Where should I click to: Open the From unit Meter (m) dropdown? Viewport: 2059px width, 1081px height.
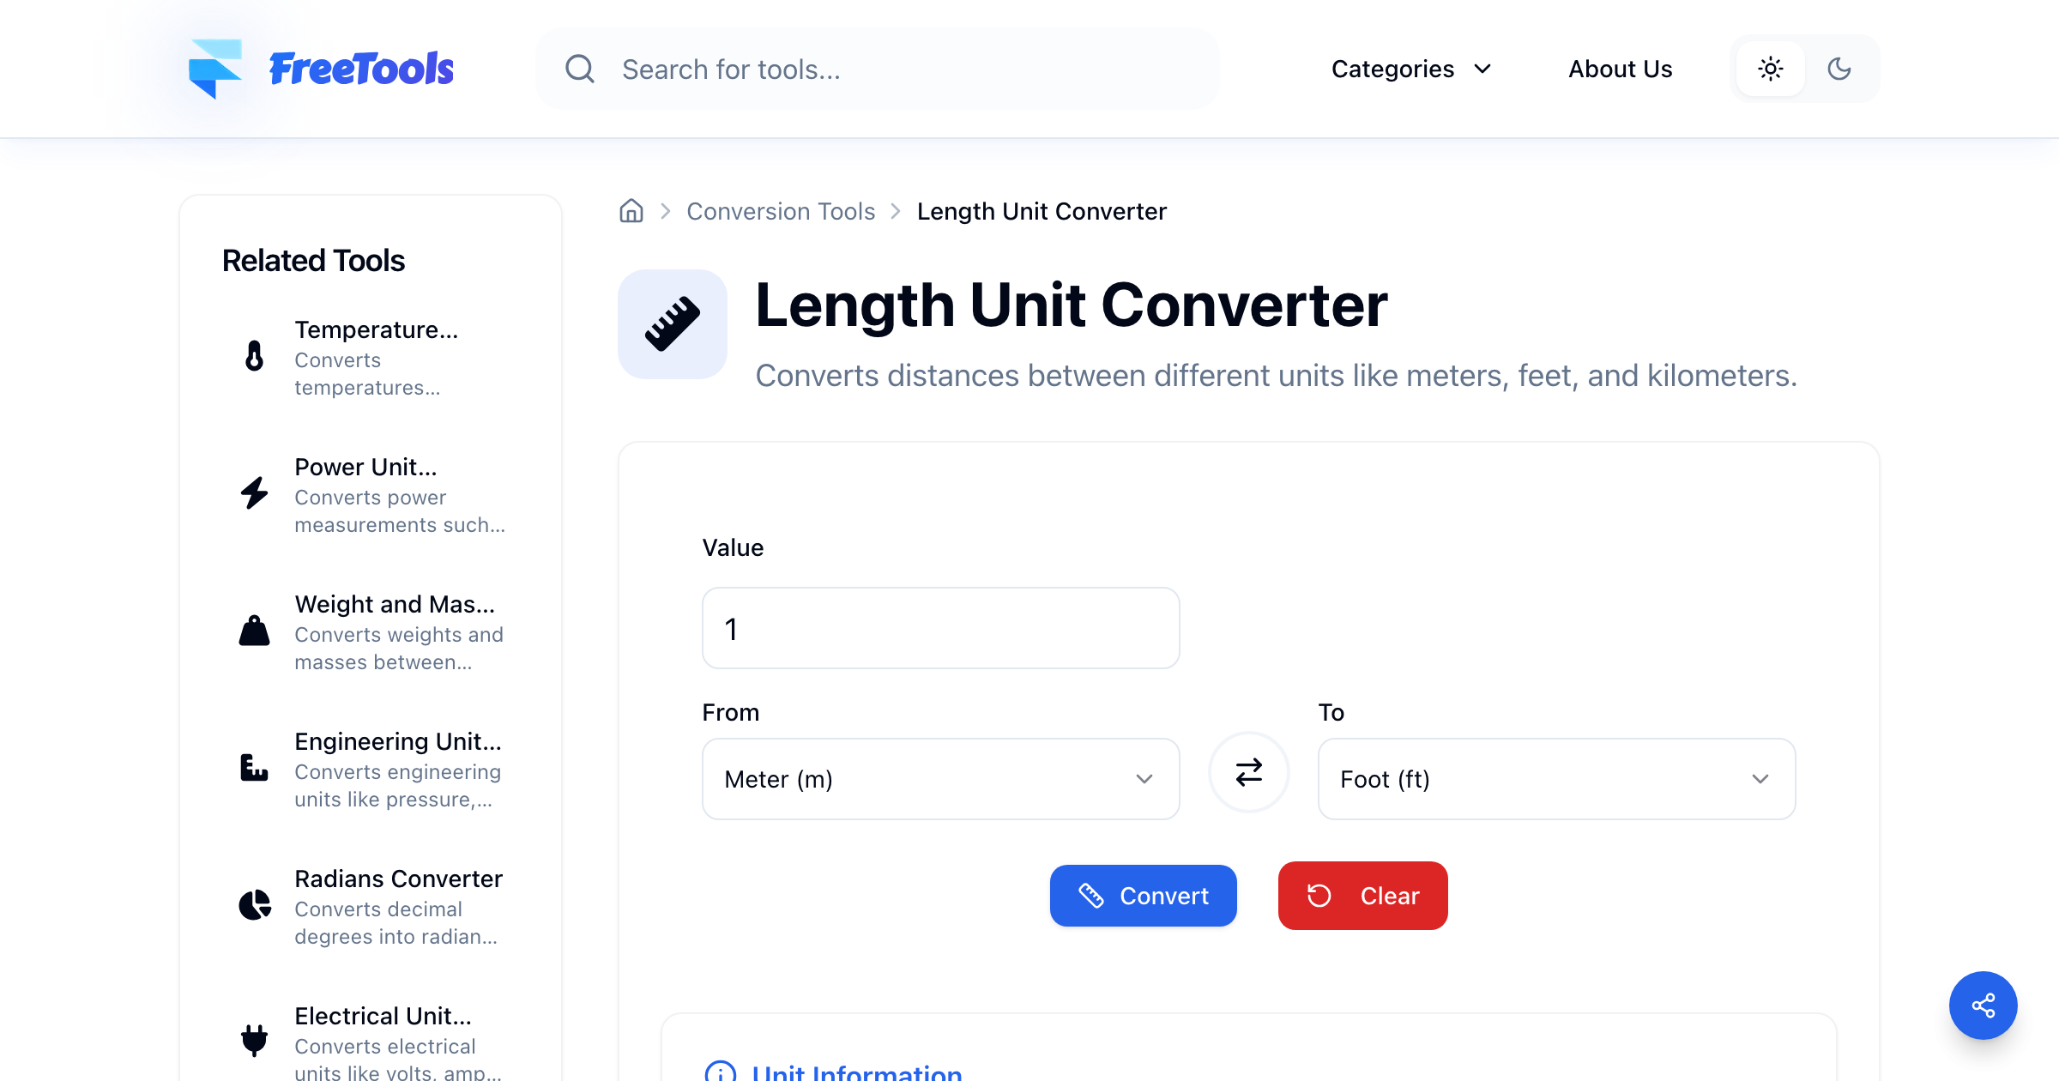point(941,779)
